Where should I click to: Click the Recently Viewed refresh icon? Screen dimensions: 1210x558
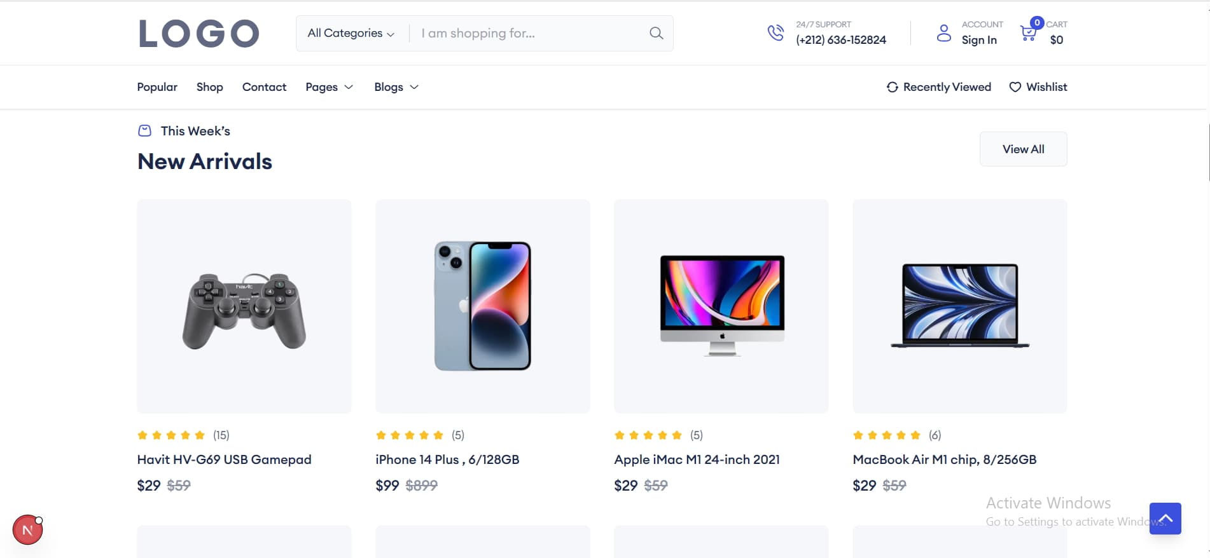(893, 87)
